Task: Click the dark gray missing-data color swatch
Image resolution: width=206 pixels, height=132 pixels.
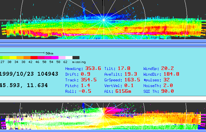Action: (76, 58)
